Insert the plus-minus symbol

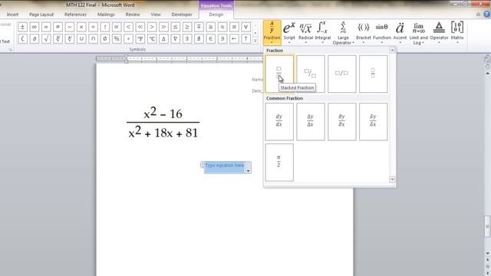[x=22, y=28]
